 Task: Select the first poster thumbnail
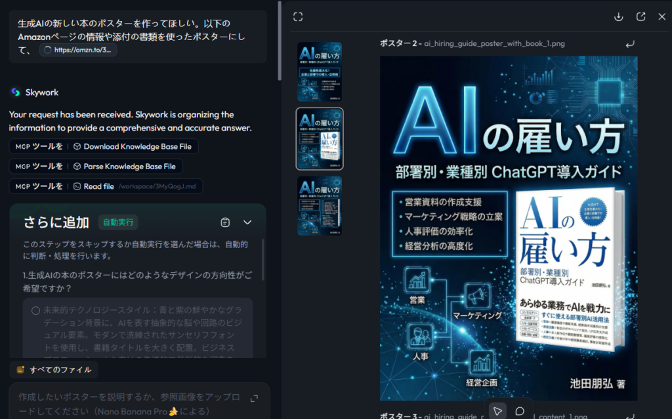coord(319,71)
